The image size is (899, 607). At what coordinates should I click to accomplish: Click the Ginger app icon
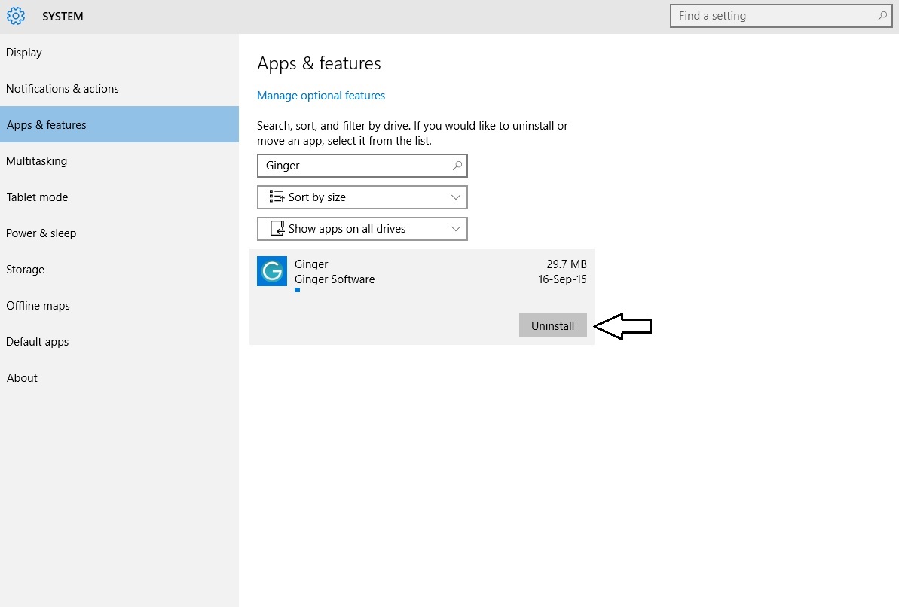(x=272, y=271)
